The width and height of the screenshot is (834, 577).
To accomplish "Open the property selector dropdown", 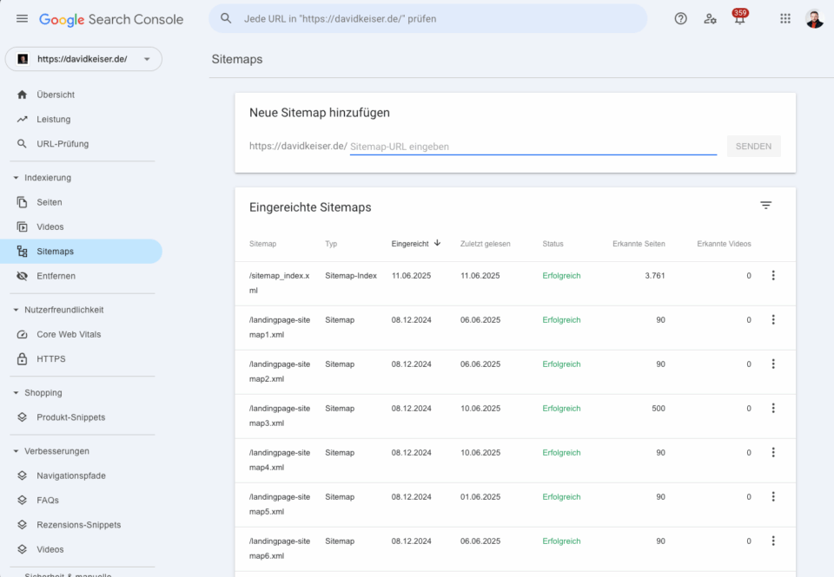I will point(83,59).
